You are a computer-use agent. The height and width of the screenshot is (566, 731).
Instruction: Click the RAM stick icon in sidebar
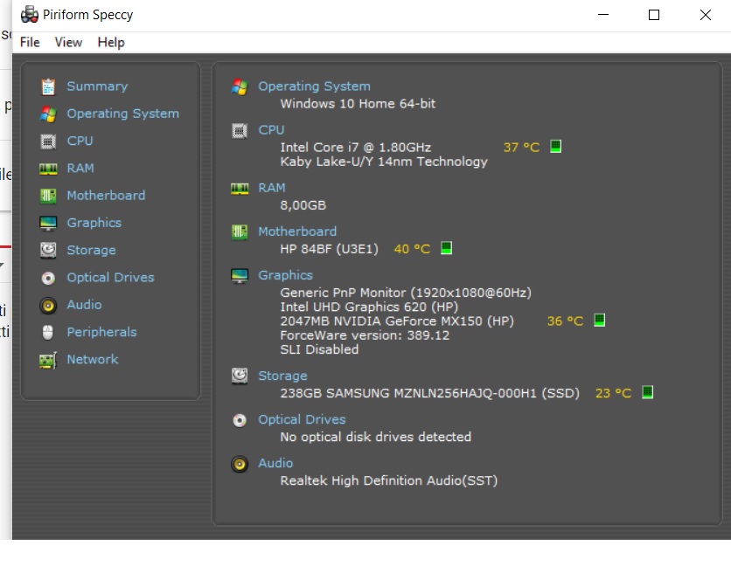coord(48,169)
